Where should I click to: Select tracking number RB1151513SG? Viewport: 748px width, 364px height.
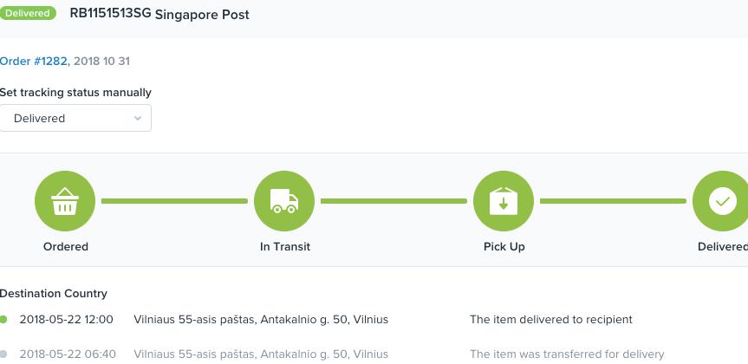[x=110, y=13]
